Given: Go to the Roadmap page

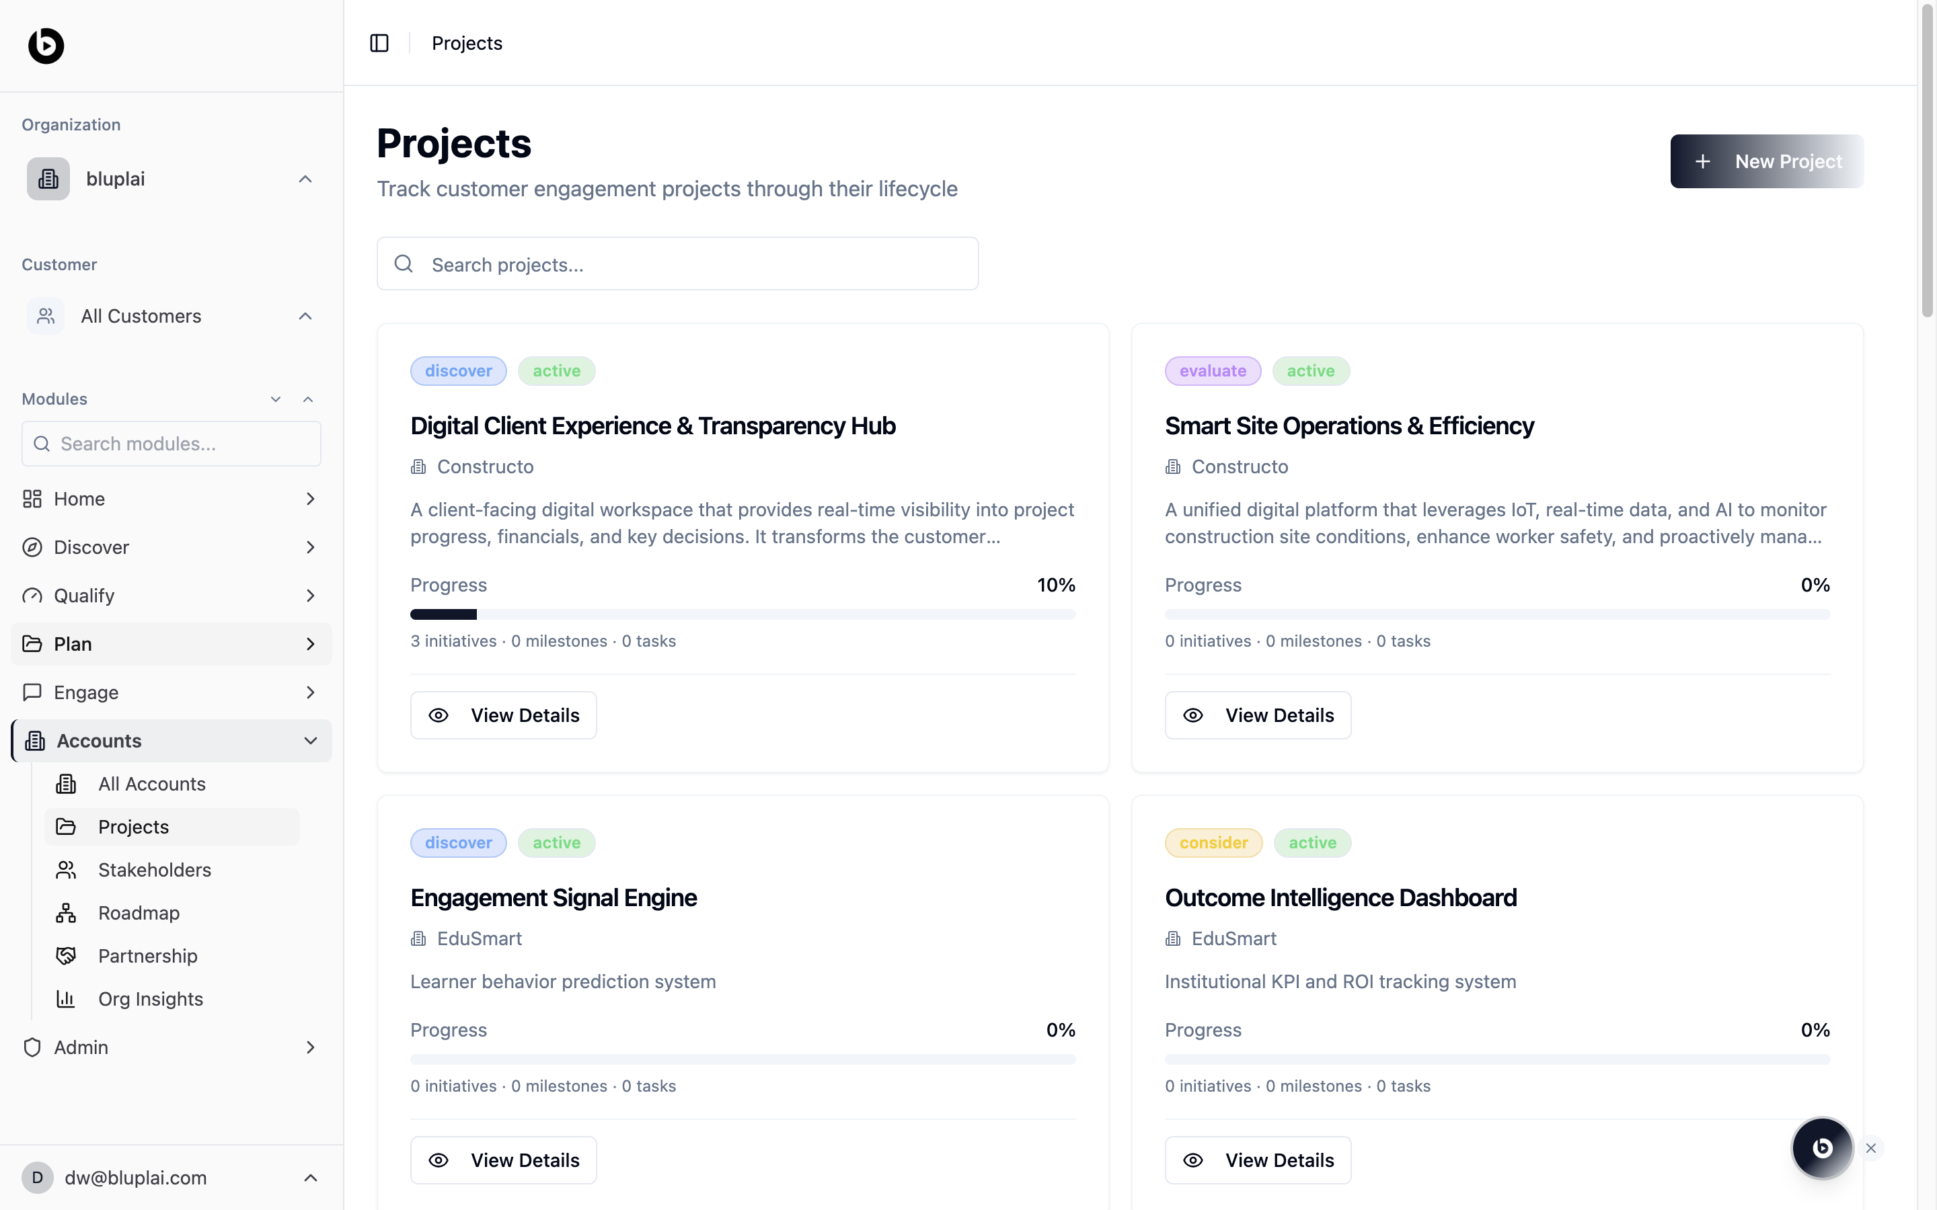Looking at the screenshot, I should [139, 913].
